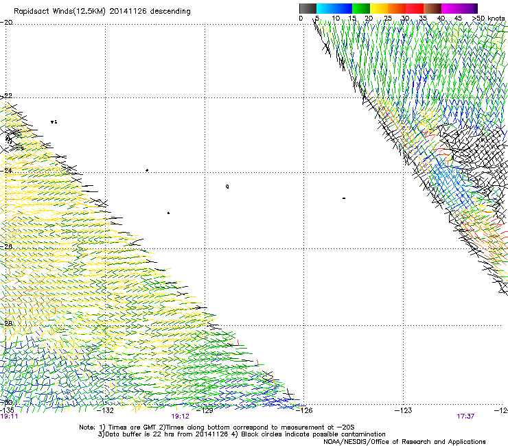This screenshot has width=508, height=446.
Task: Click the '-126' longitude axis label
Action: point(304,410)
